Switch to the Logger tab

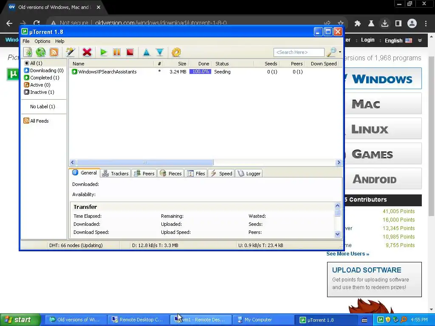tap(249, 174)
